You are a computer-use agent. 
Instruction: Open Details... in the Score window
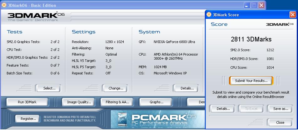pos(222,109)
